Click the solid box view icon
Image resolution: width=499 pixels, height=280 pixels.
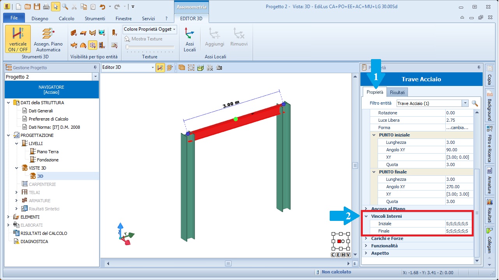pyautogui.click(x=182, y=68)
